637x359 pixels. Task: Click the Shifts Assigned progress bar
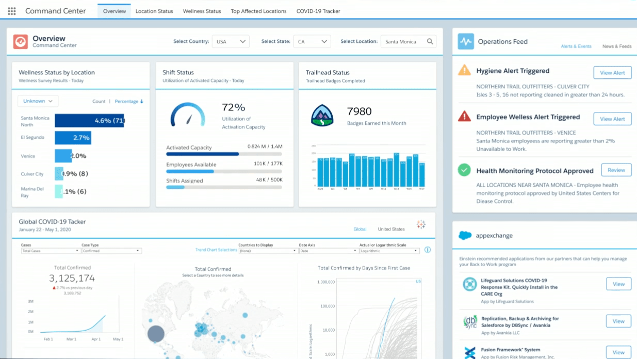coord(224,187)
